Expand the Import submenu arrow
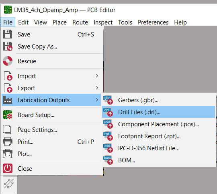Screen dimensions: 217x194 click(x=97, y=76)
